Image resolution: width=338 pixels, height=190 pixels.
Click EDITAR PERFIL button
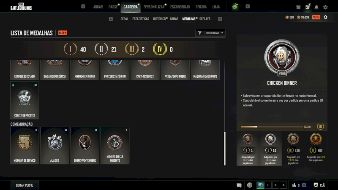(x=25, y=185)
